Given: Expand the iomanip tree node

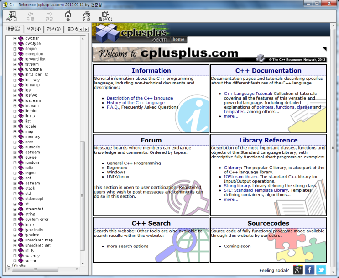Looking at the screenshot, I should 15,85.
